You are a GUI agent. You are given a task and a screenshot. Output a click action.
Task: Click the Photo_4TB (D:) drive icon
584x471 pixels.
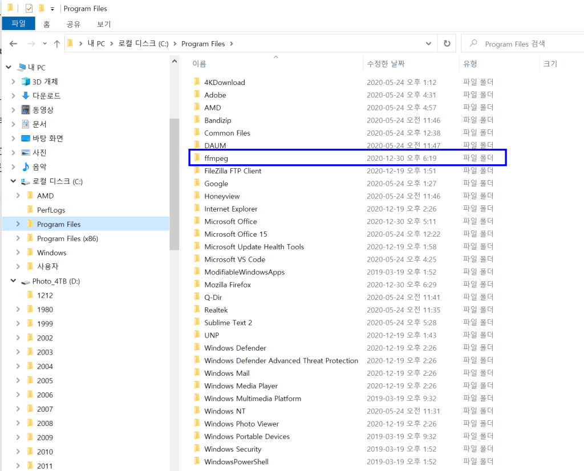pos(26,281)
